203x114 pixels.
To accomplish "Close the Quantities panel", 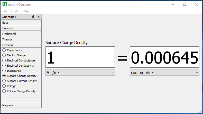I will [x=39, y=17].
